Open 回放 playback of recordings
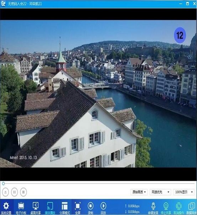197x215 pixels. (103, 206)
